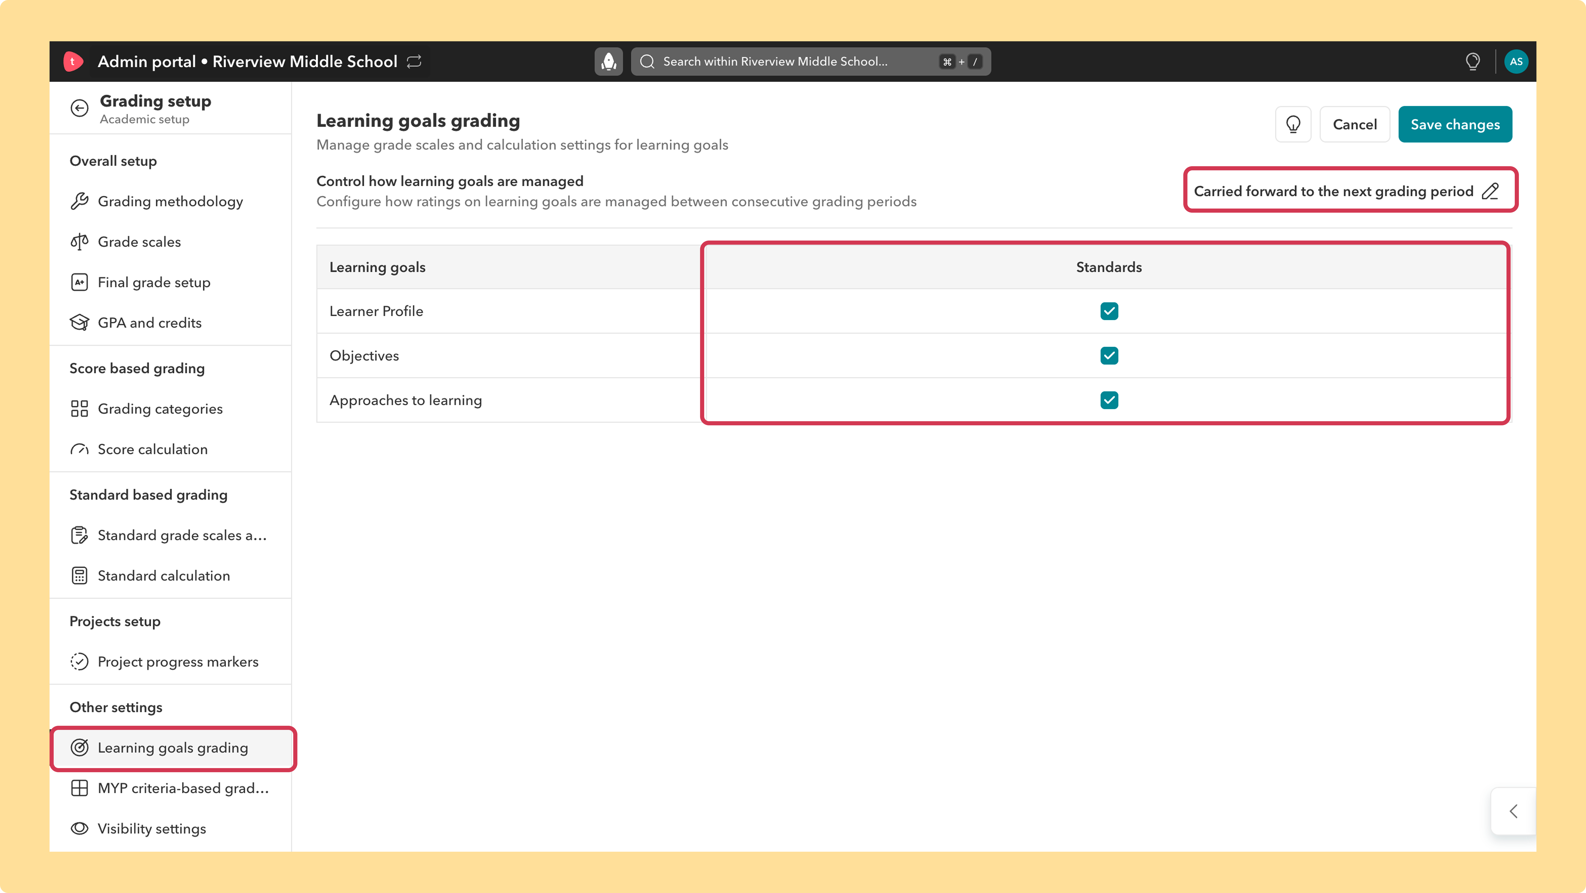Viewport: 1586px width, 893px height.
Task: Open Grade scales page
Action: point(171,242)
